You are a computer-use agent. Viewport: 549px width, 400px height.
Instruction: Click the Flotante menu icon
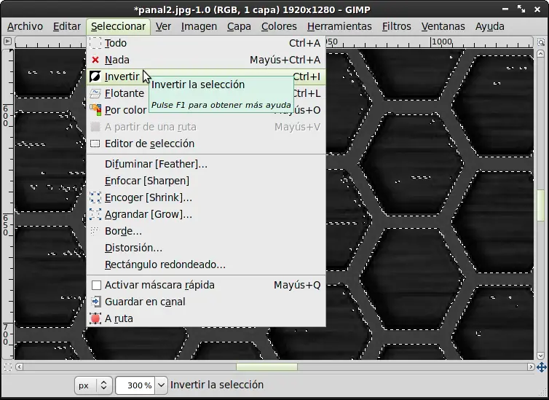(95, 93)
